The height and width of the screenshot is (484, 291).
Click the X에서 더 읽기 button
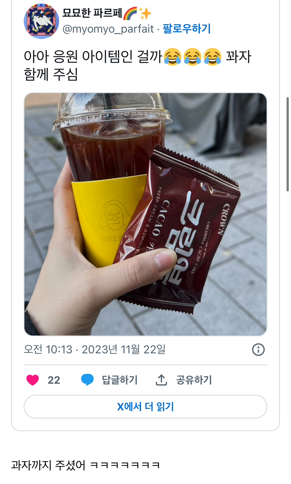coord(145,407)
